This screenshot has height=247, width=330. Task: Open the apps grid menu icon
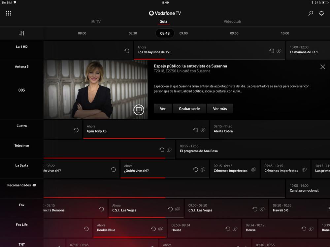click(x=9, y=13)
